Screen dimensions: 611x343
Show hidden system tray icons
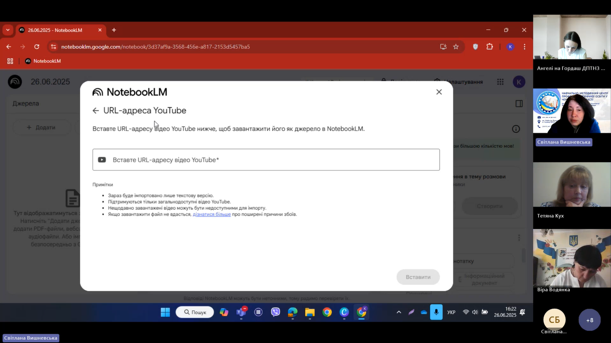click(x=399, y=312)
